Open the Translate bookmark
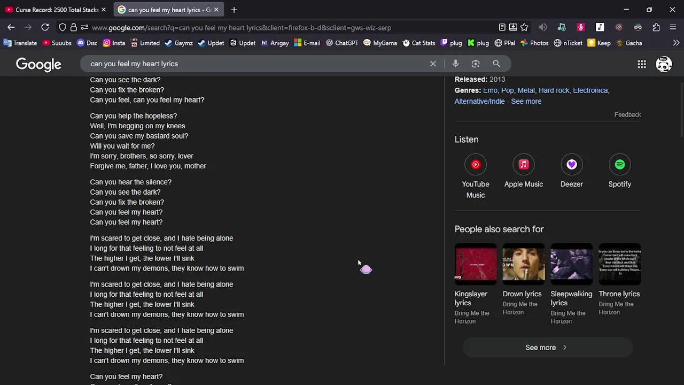The width and height of the screenshot is (684, 385). [x=20, y=43]
